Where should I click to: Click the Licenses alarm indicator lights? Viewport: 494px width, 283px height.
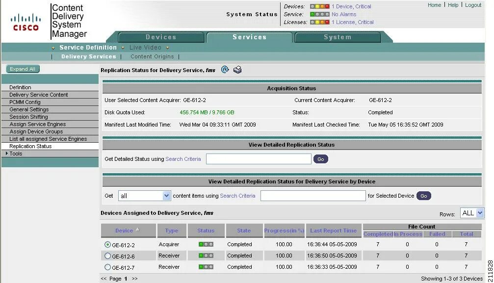pos(320,22)
